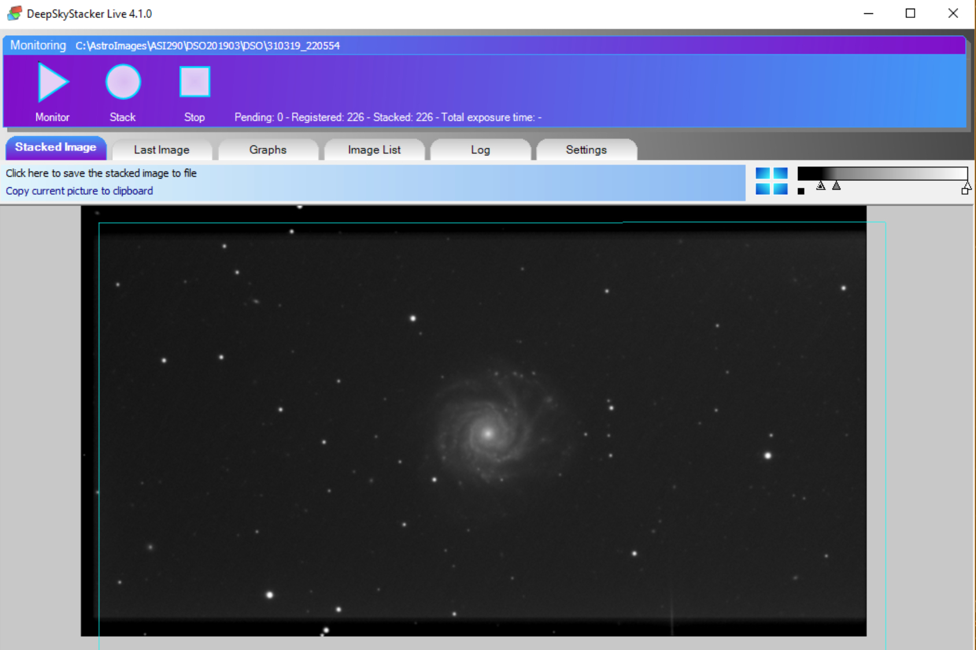Click the Monitor play triangle icon
Screen dimensions: 976x650
click(x=53, y=83)
